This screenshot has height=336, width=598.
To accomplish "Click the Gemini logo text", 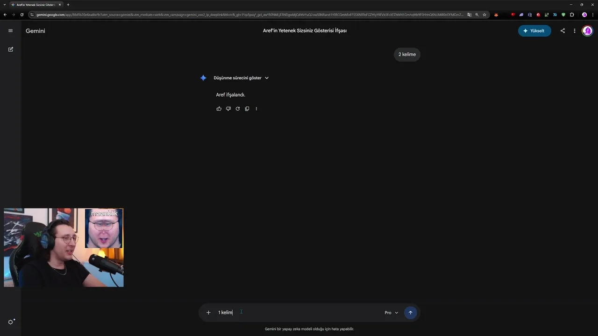I will [36, 31].
